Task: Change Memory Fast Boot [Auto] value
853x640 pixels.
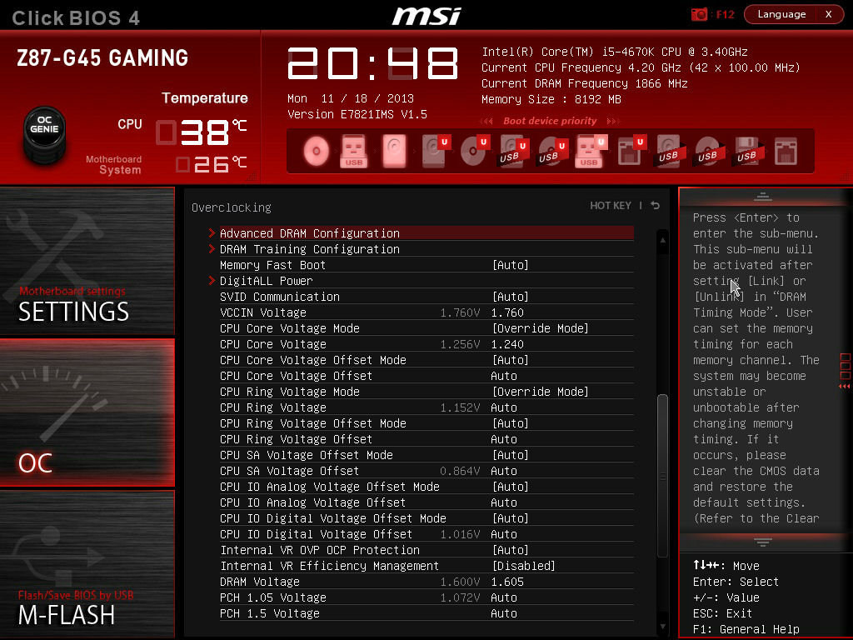Action: (x=511, y=265)
